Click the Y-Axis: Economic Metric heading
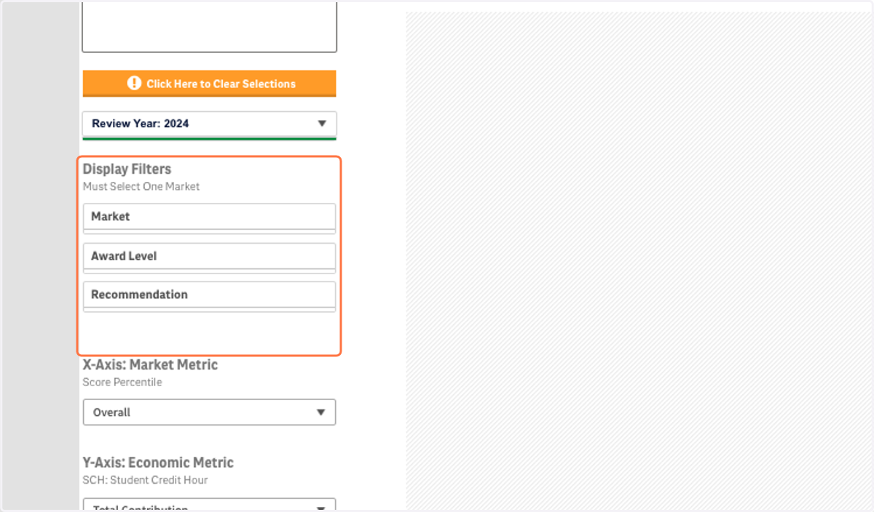The width and height of the screenshot is (874, 512). 158,463
